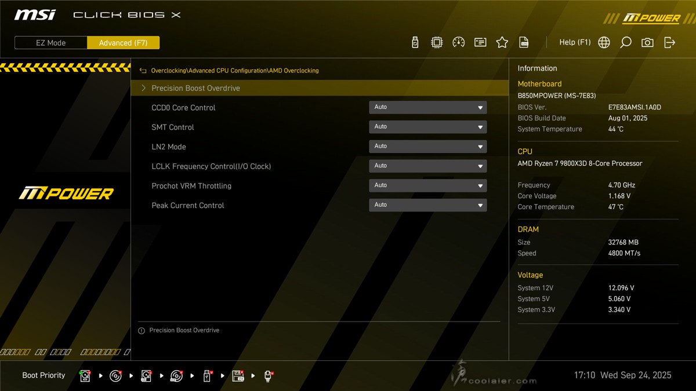Click the Core Voltage 1.168 V value

point(619,196)
